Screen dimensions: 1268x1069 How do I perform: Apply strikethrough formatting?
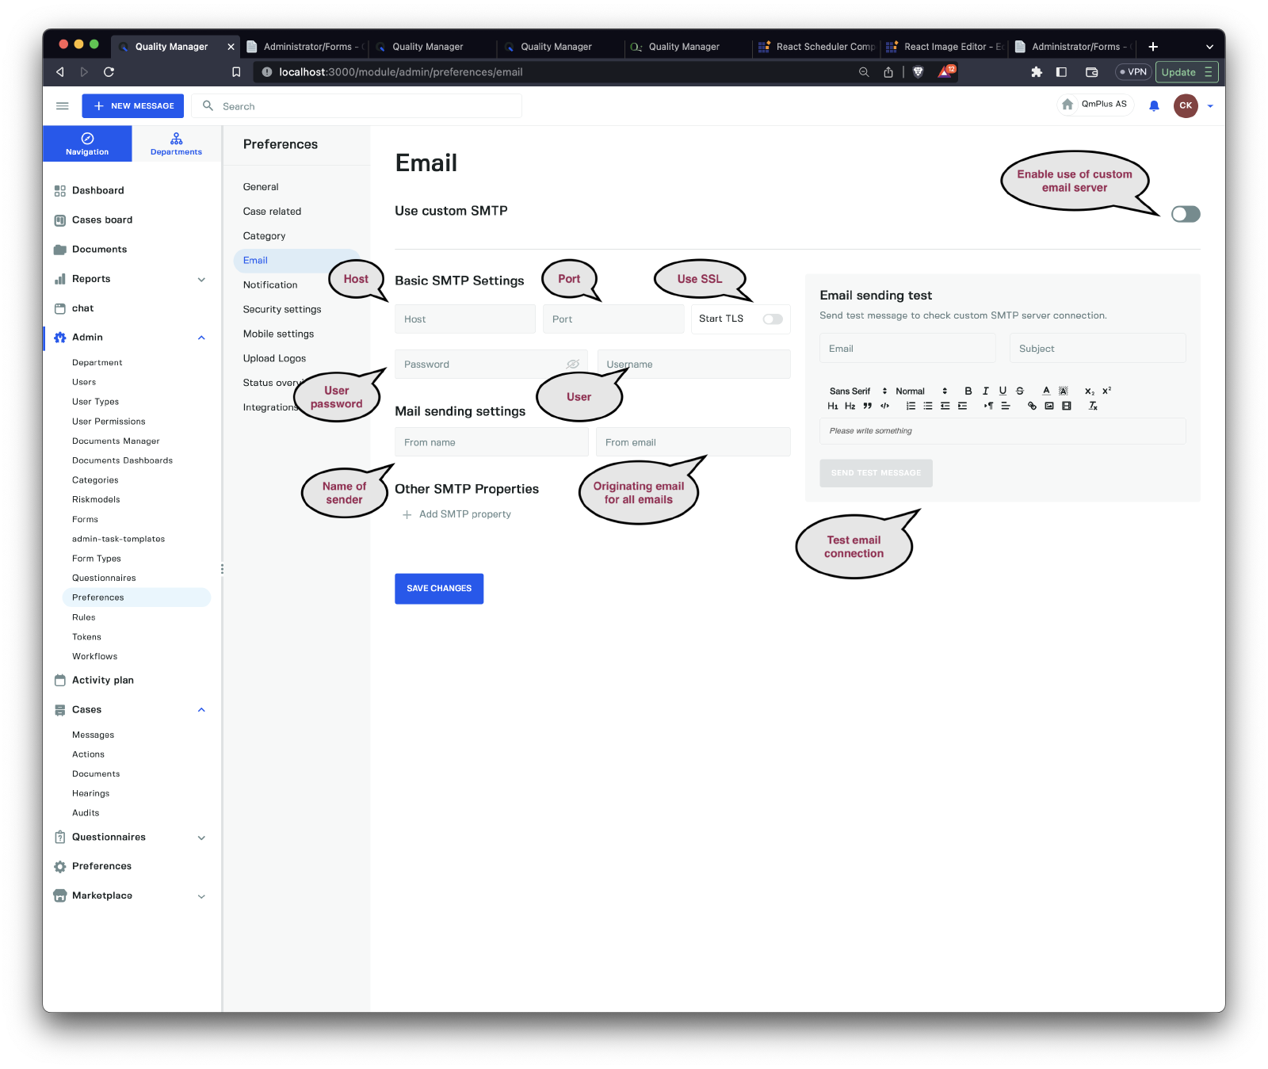(x=1020, y=391)
